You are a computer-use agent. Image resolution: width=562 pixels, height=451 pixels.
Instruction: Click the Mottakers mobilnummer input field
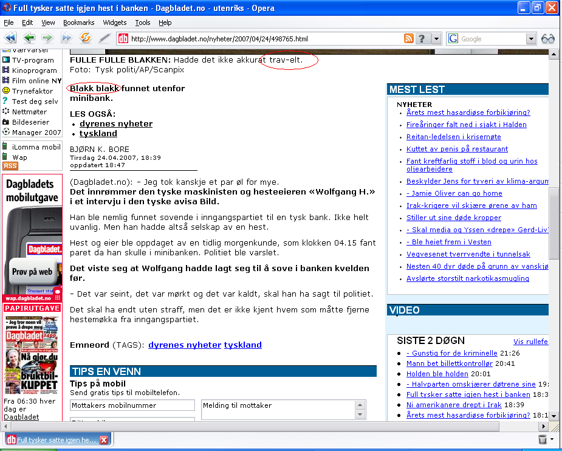click(132, 405)
